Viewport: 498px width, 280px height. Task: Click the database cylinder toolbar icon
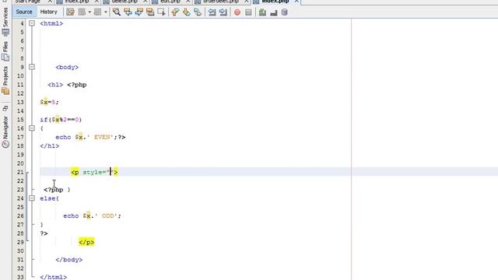(x=285, y=12)
